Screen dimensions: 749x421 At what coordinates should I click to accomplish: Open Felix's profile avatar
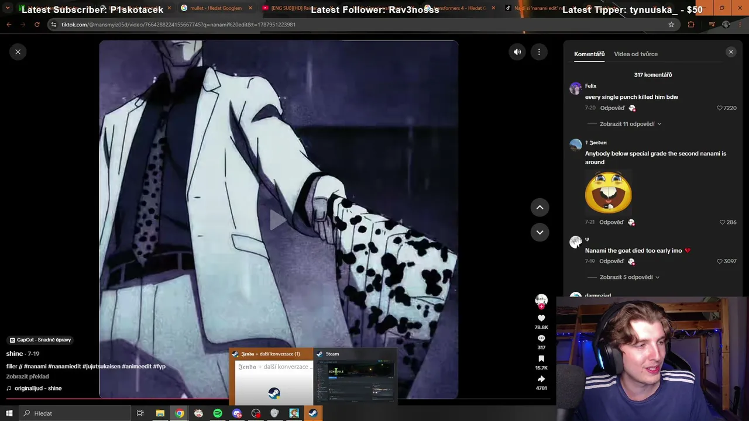pos(576,88)
